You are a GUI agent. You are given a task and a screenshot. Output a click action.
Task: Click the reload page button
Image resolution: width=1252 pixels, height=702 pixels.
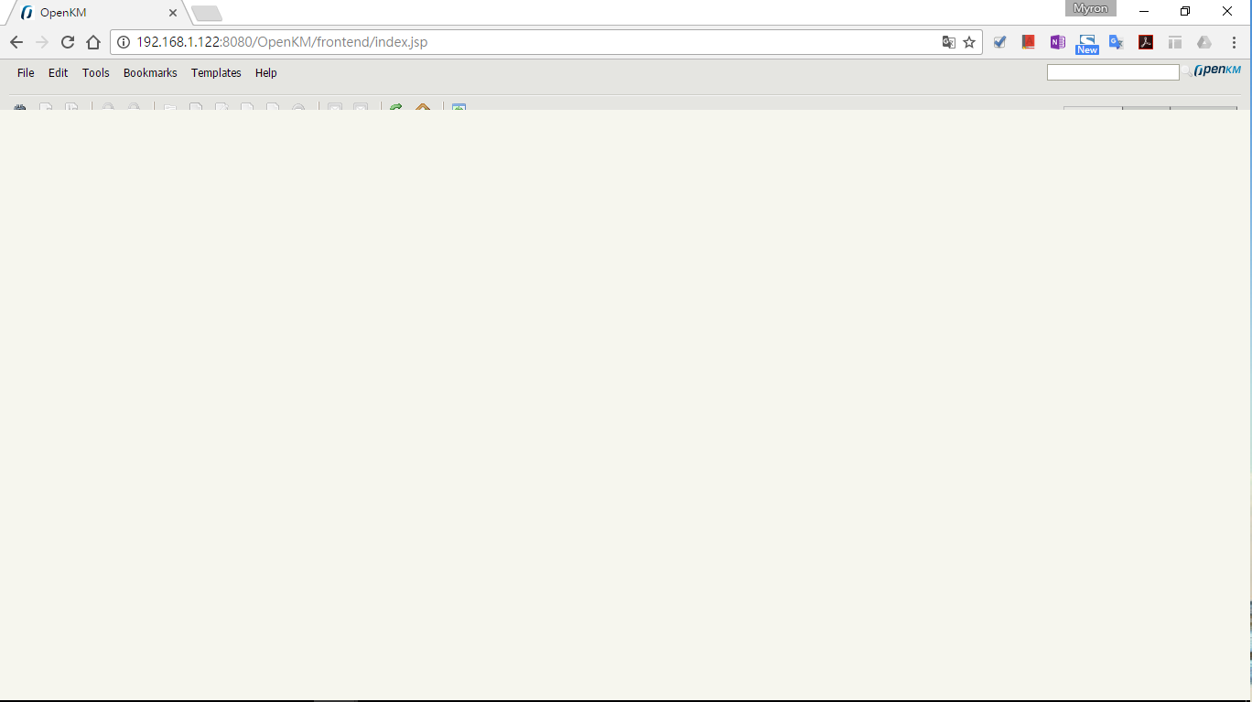pos(67,42)
